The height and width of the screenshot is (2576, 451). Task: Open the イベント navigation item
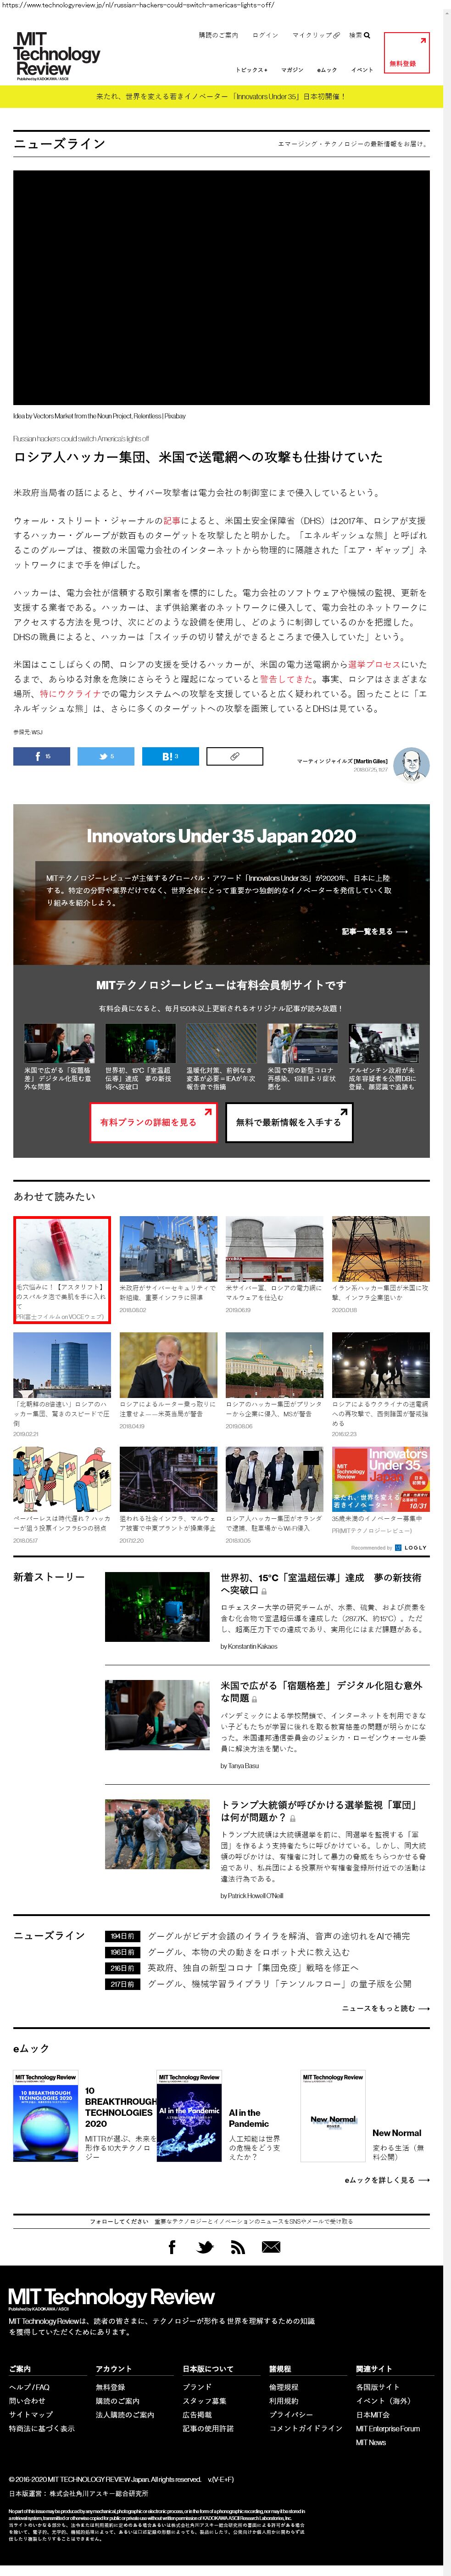(x=362, y=70)
